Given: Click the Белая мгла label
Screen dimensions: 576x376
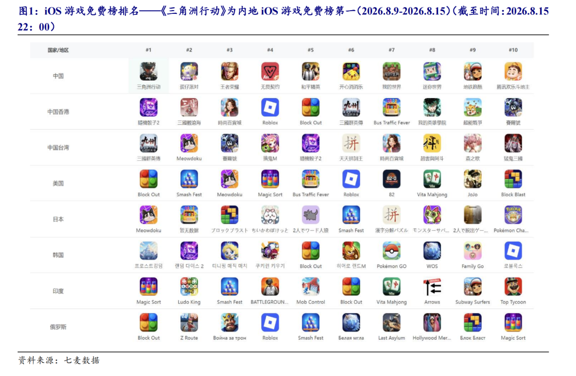Looking at the screenshot, I should coord(351,338).
